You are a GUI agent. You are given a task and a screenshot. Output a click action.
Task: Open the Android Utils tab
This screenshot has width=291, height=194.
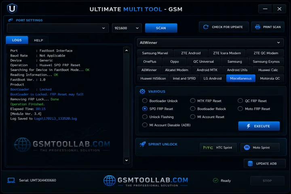[x=237, y=70]
